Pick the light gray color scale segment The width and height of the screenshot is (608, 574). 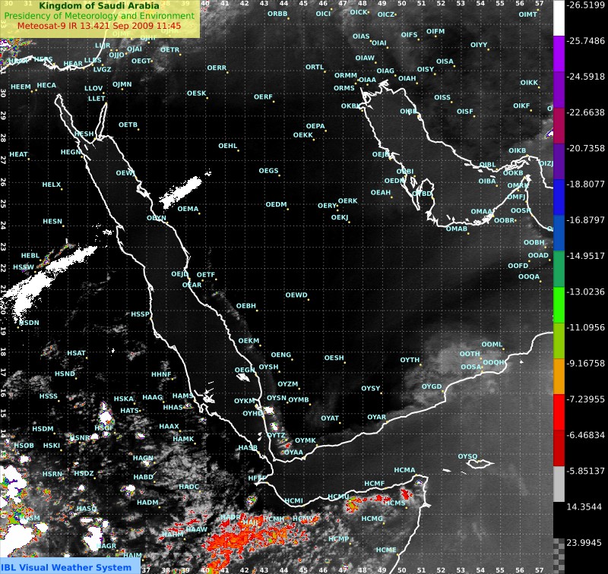pyautogui.click(x=559, y=484)
